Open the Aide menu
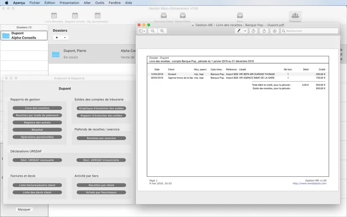Image resolution: width=347 pixels, height=217 pixels. pyautogui.click(x=129, y=3)
